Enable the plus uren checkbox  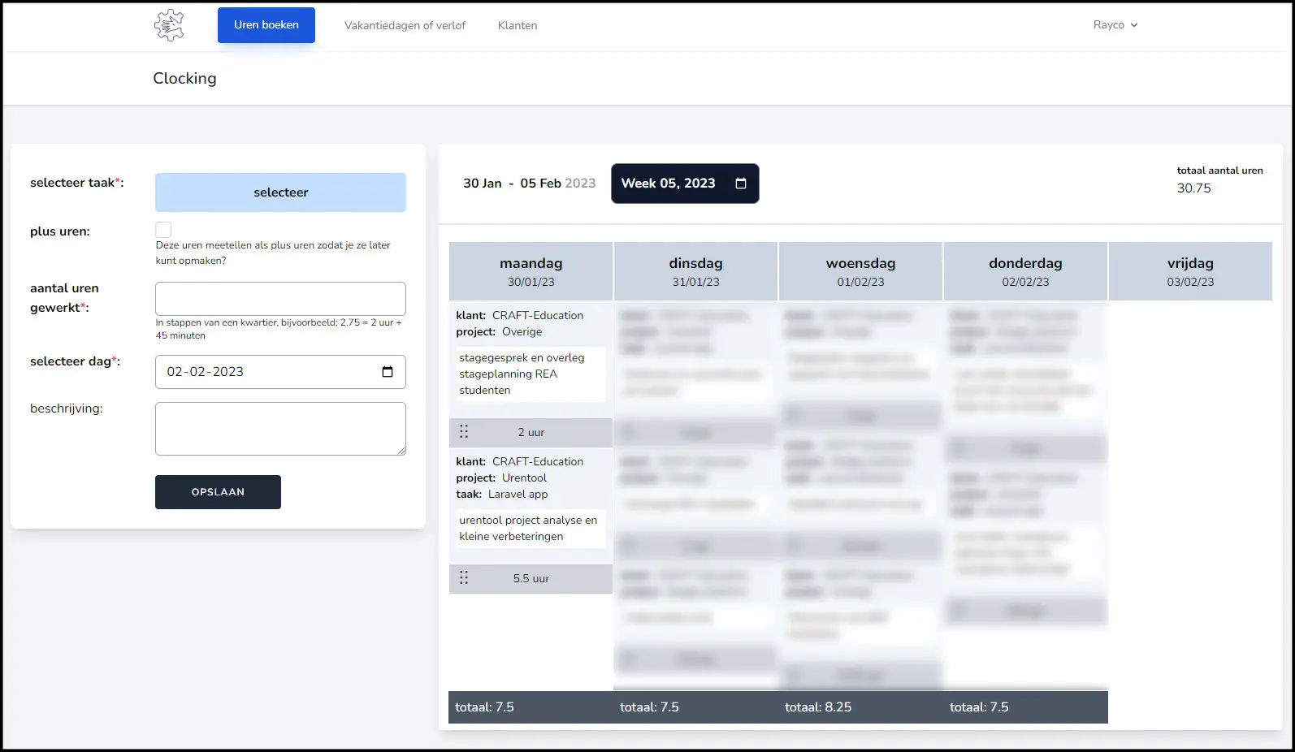click(x=163, y=230)
